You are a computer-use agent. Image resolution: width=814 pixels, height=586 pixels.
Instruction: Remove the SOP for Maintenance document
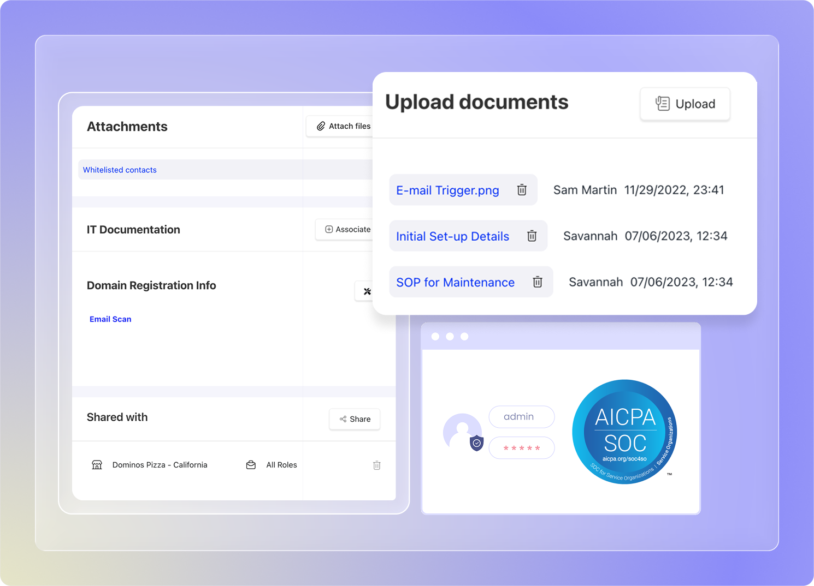538,282
